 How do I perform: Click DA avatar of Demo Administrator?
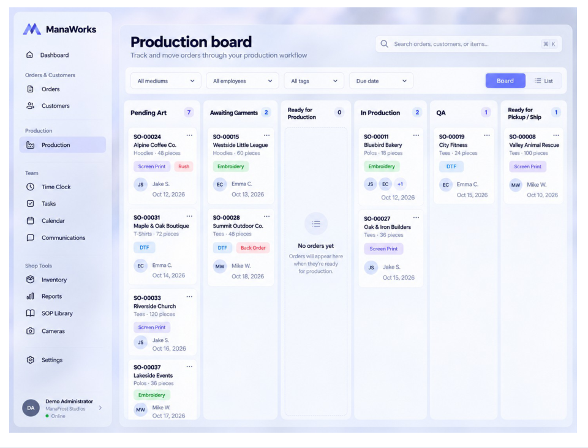(x=31, y=408)
